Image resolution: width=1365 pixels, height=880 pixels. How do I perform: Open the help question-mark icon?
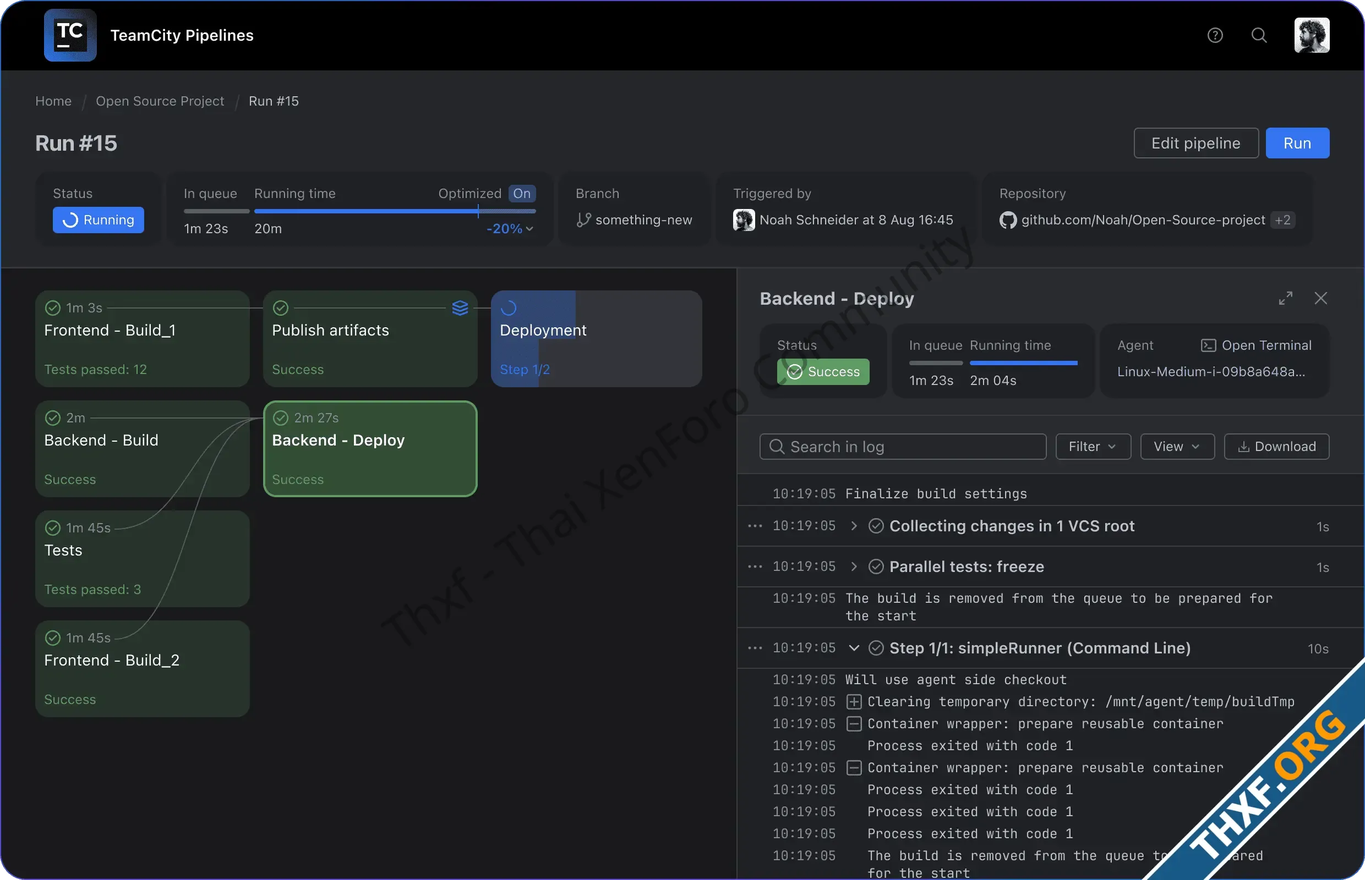click(x=1215, y=35)
